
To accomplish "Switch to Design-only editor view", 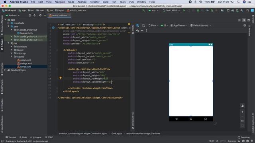I will tap(249, 20).
